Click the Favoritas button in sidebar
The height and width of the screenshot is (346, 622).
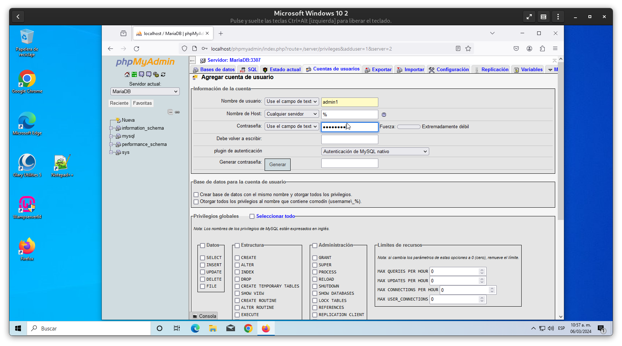pos(142,103)
